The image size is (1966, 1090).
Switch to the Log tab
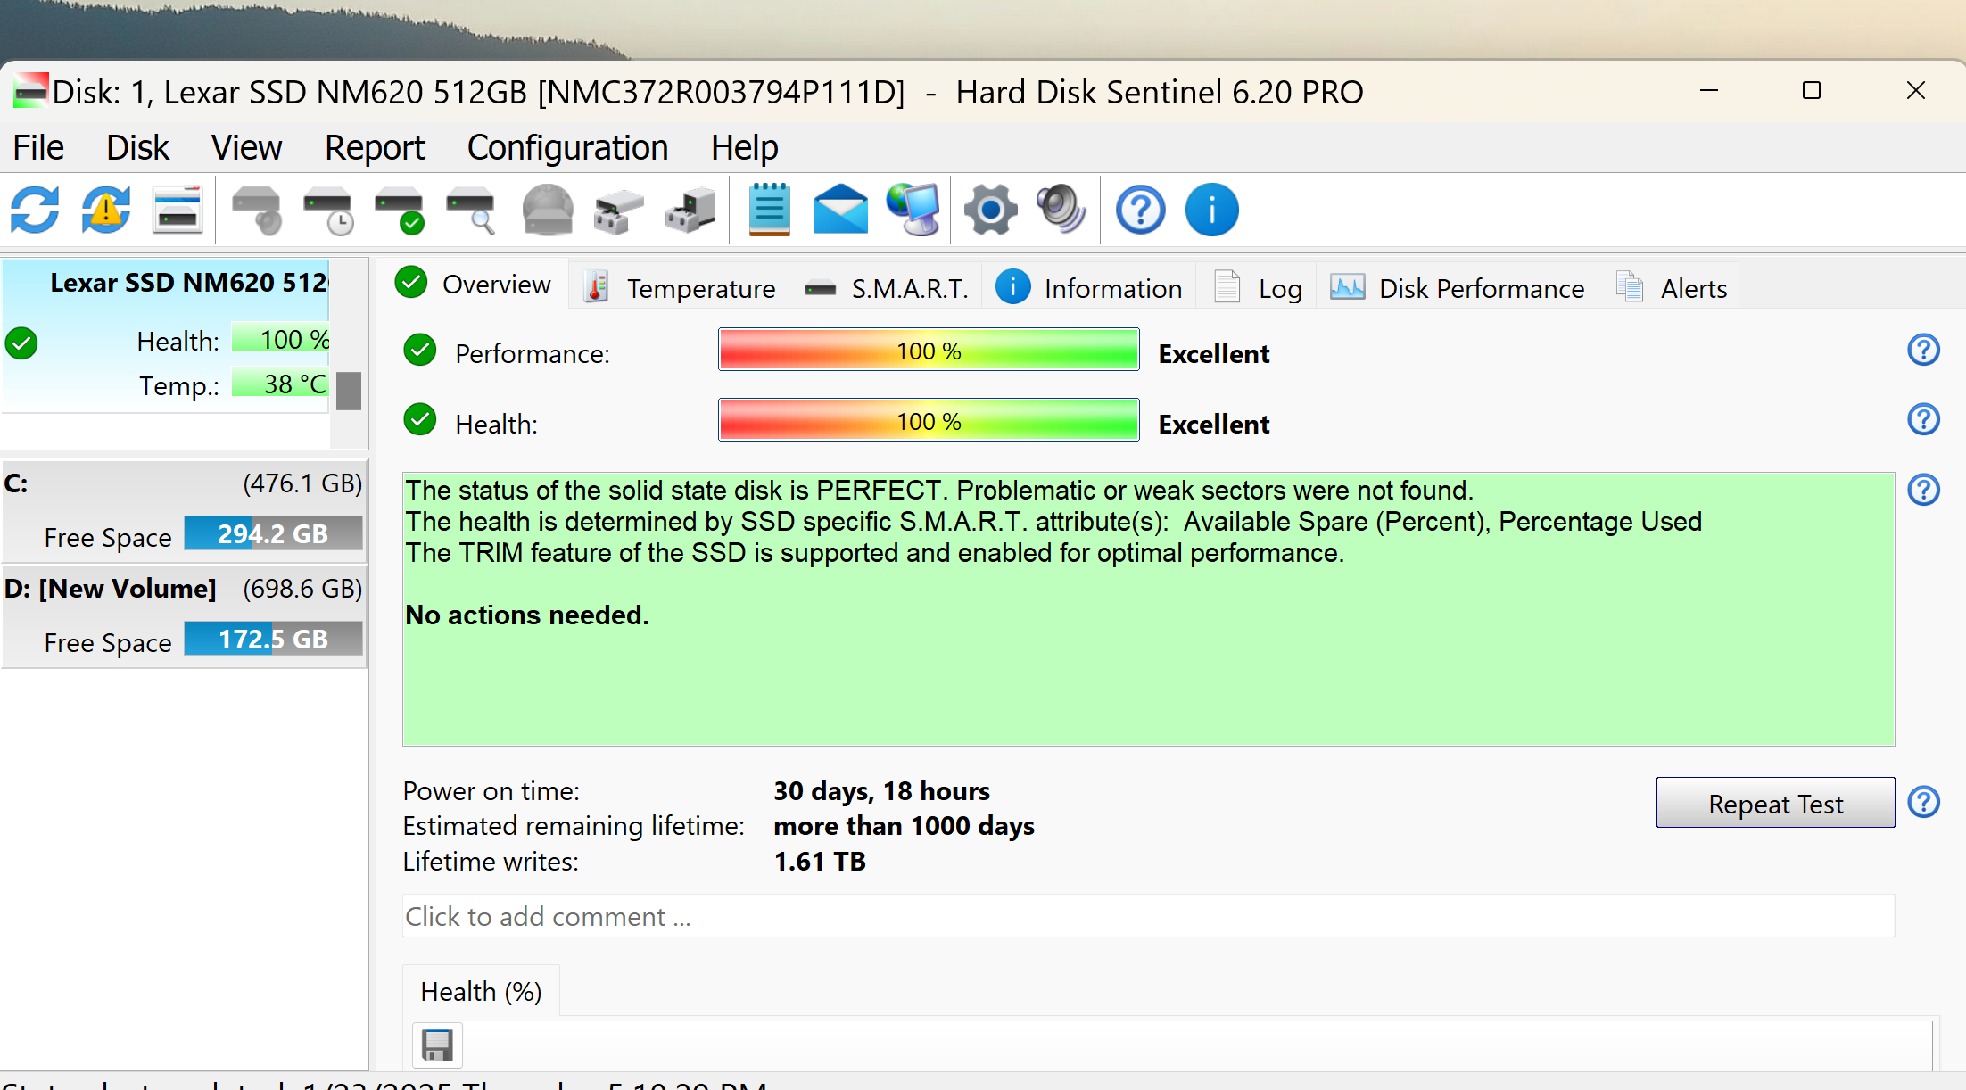tap(1258, 288)
